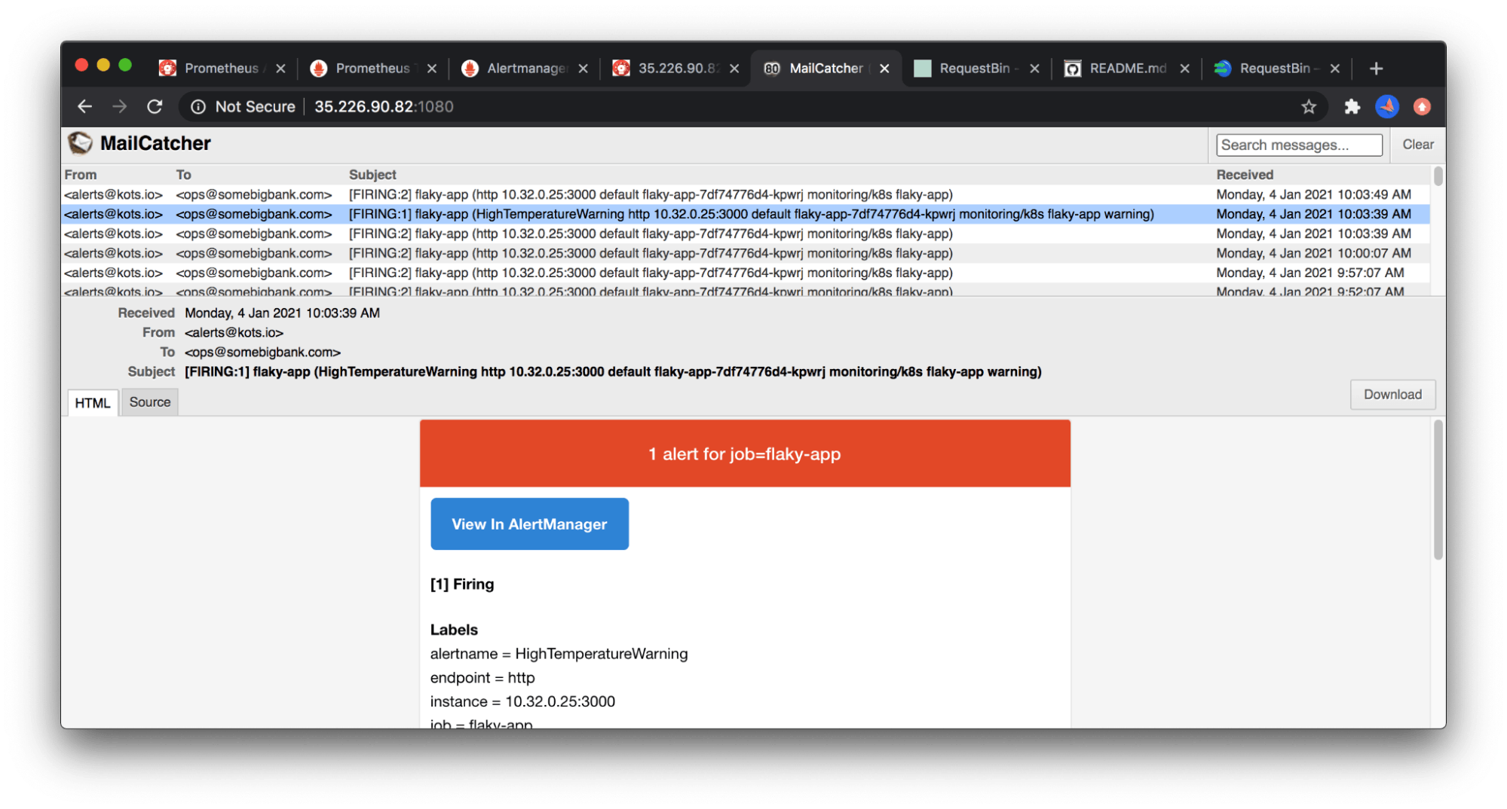Click the forward navigation arrow
The width and height of the screenshot is (1507, 809).
point(119,106)
